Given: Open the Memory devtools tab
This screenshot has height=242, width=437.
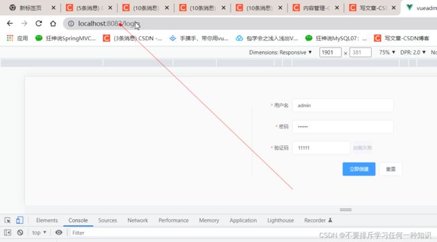Looking at the screenshot, I should (x=209, y=220).
